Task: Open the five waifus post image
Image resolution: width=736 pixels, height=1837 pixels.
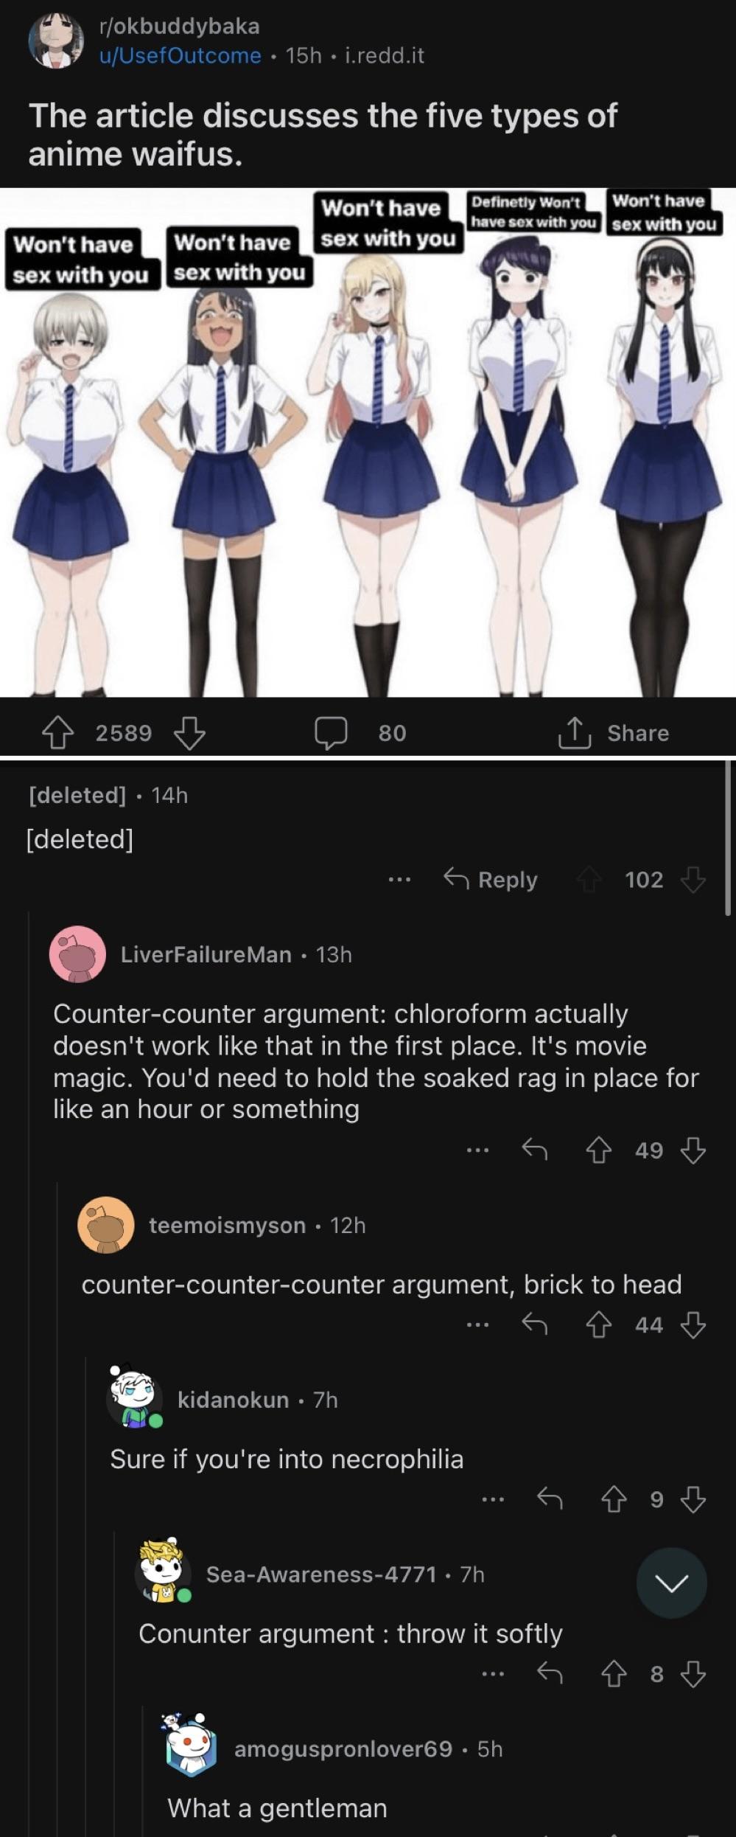Action: (368, 442)
